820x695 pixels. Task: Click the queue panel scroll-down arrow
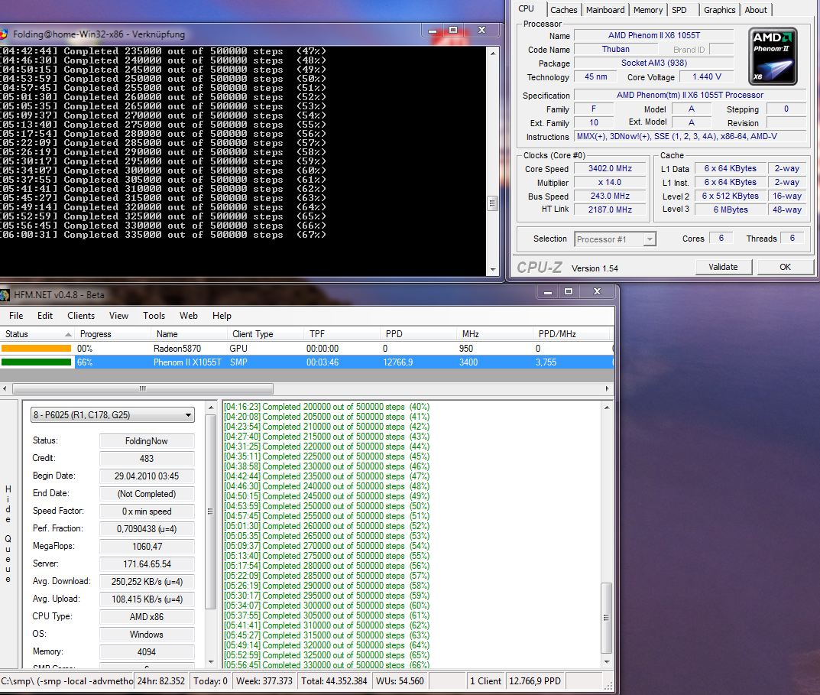(211, 662)
